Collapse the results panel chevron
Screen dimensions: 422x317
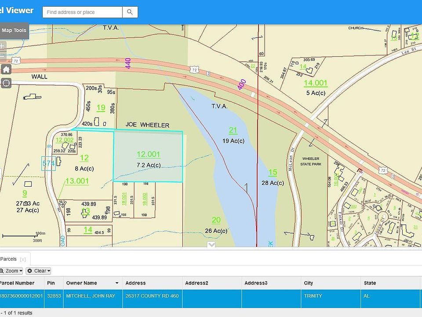(211, 244)
